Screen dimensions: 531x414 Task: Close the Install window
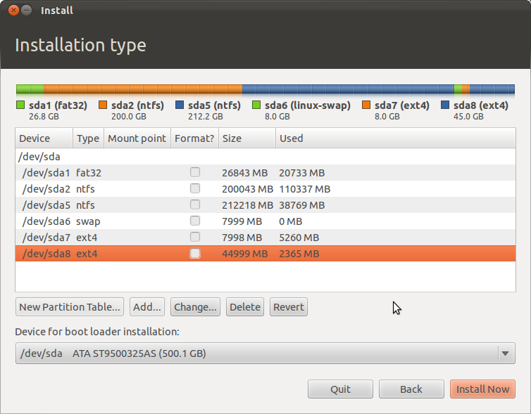[x=13, y=11]
